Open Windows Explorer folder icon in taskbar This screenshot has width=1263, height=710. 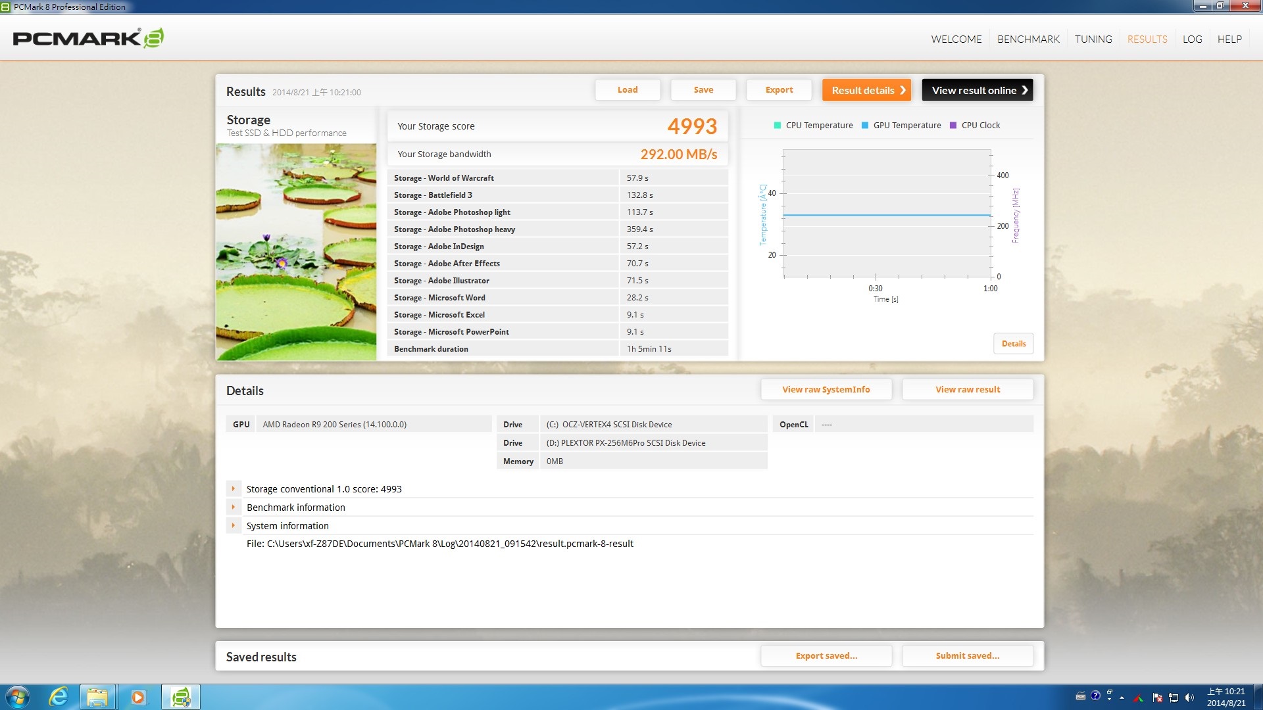pos(98,697)
